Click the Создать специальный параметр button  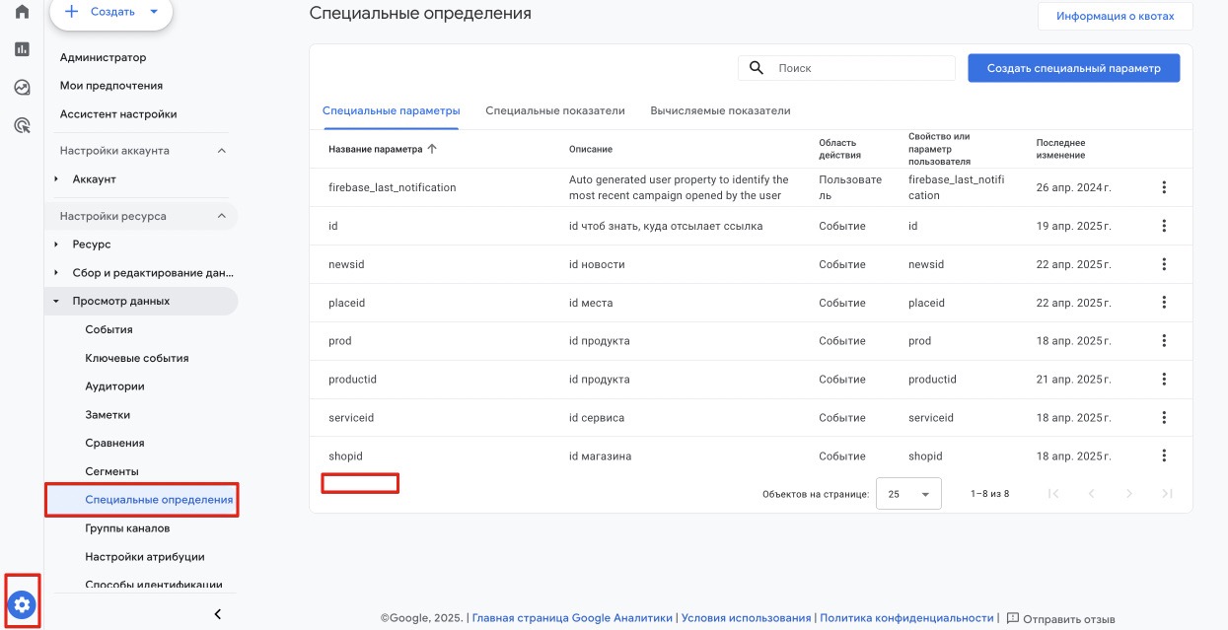click(x=1073, y=68)
